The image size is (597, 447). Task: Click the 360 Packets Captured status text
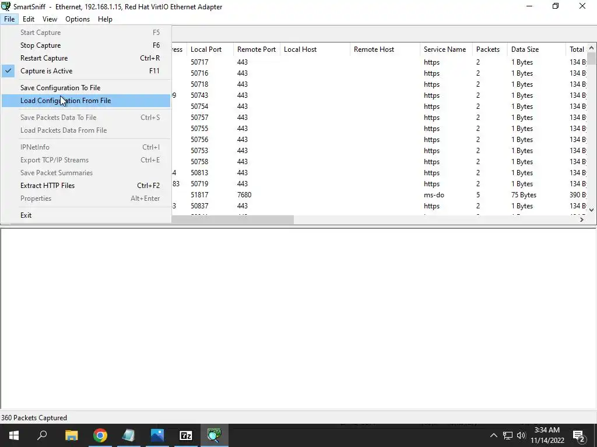tap(34, 418)
